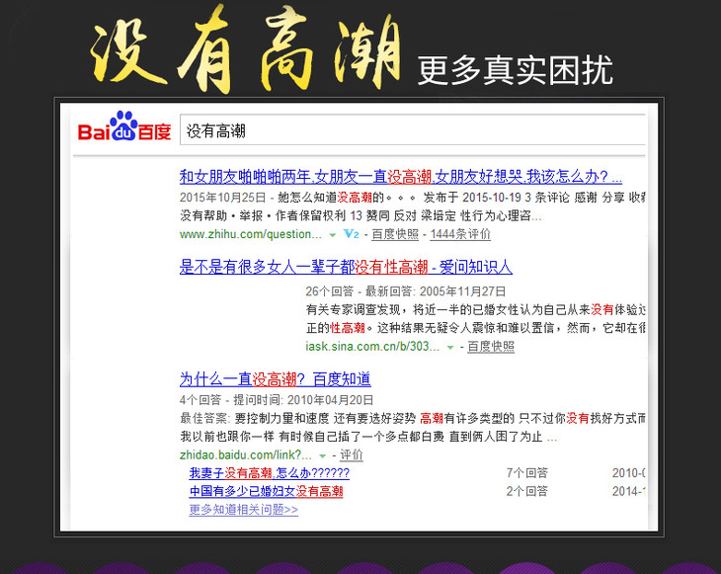The width and height of the screenshot is (721, 574).
Task: Click the 2个回答 text
Action: pyautogui.click(x=527, y=491)
